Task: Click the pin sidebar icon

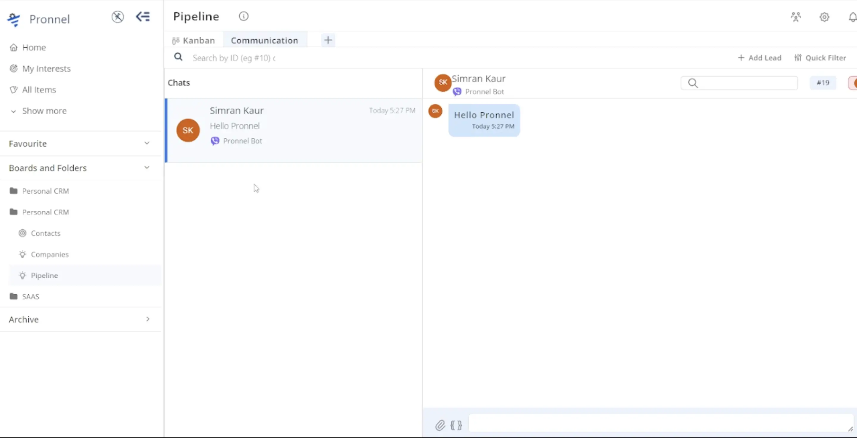Action: tap(118, 17)
